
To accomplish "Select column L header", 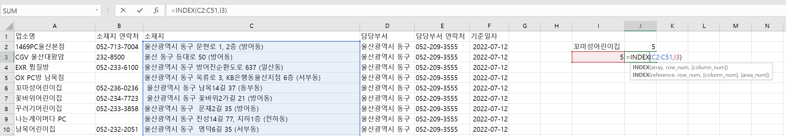I will [704, 26].
